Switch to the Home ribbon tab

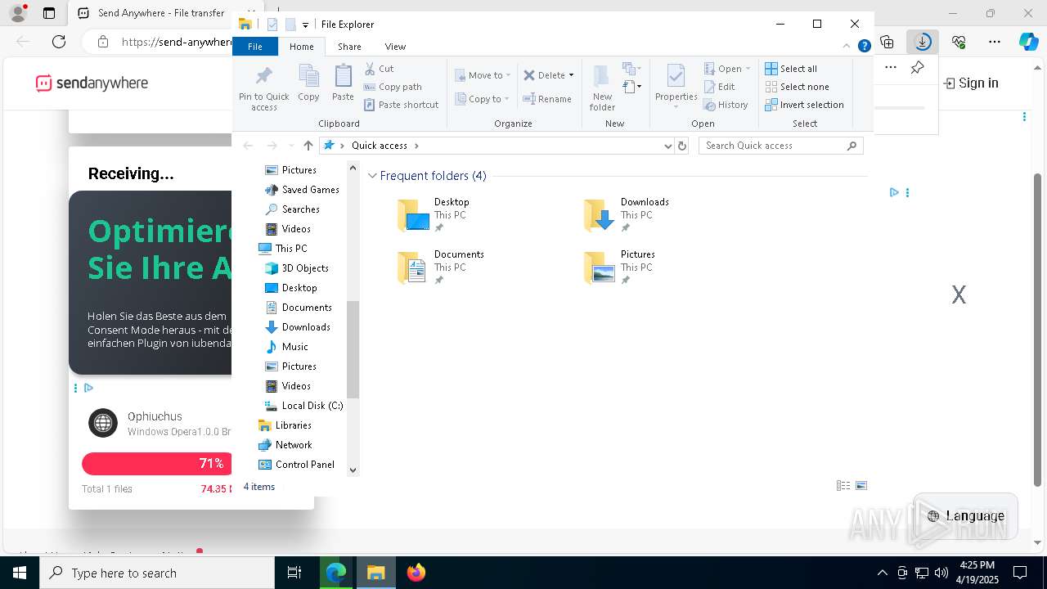click(301, 47)
